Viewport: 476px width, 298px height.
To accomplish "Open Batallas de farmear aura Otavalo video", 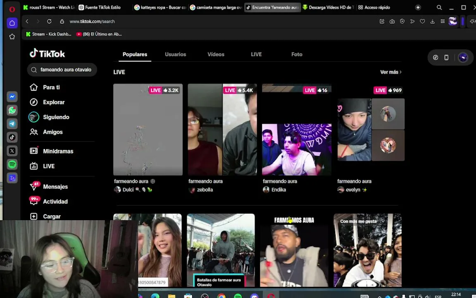I will (x=221, y=250).
